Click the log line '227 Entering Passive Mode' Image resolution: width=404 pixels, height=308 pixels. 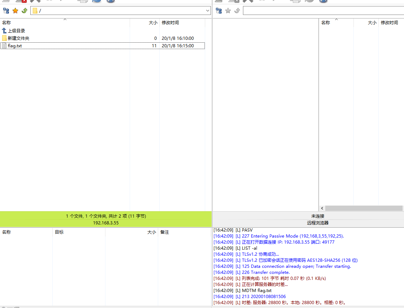click(x=279, y=236)
